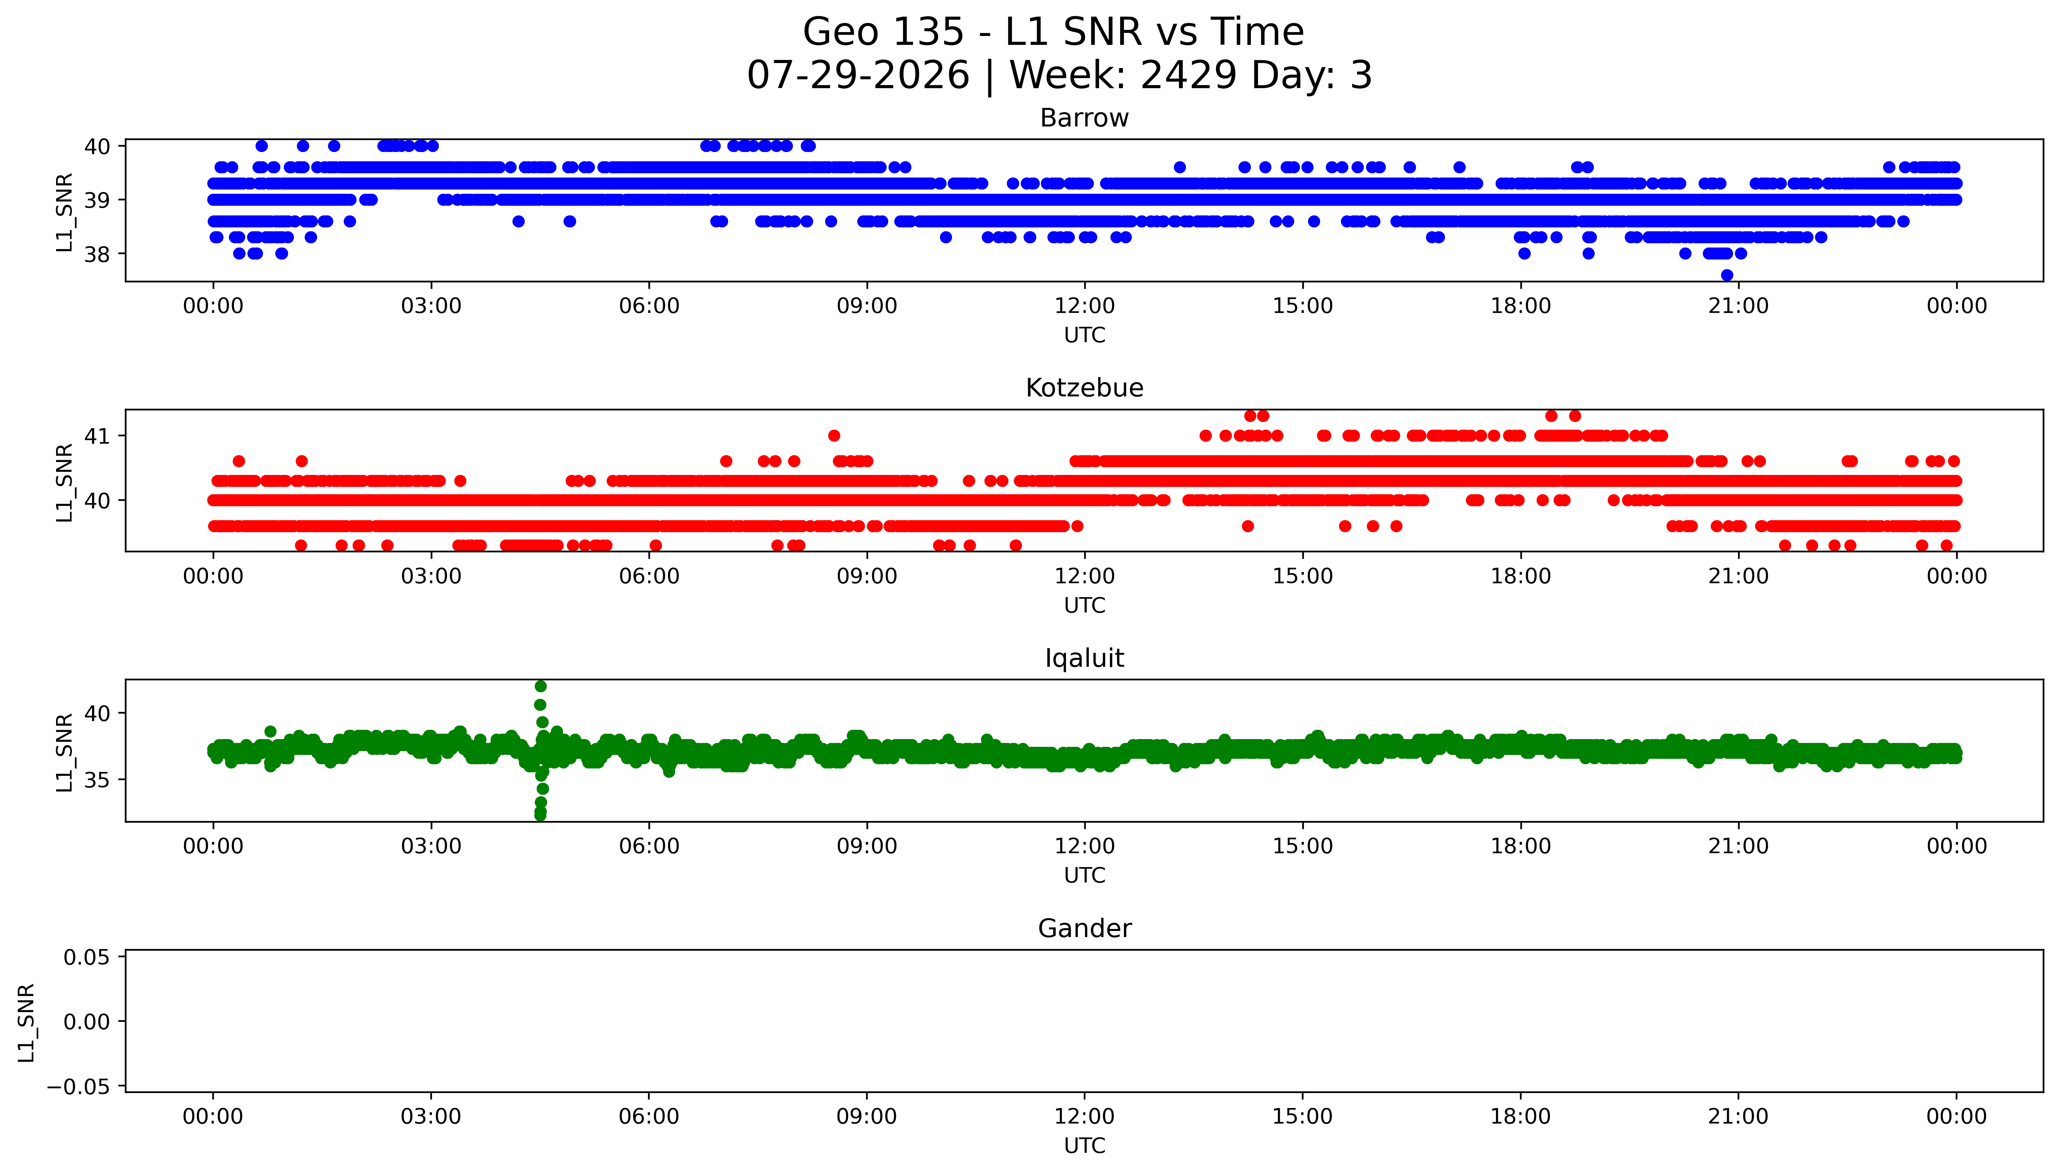Click the lowest blue Barrow point near 21:00

1726,275
